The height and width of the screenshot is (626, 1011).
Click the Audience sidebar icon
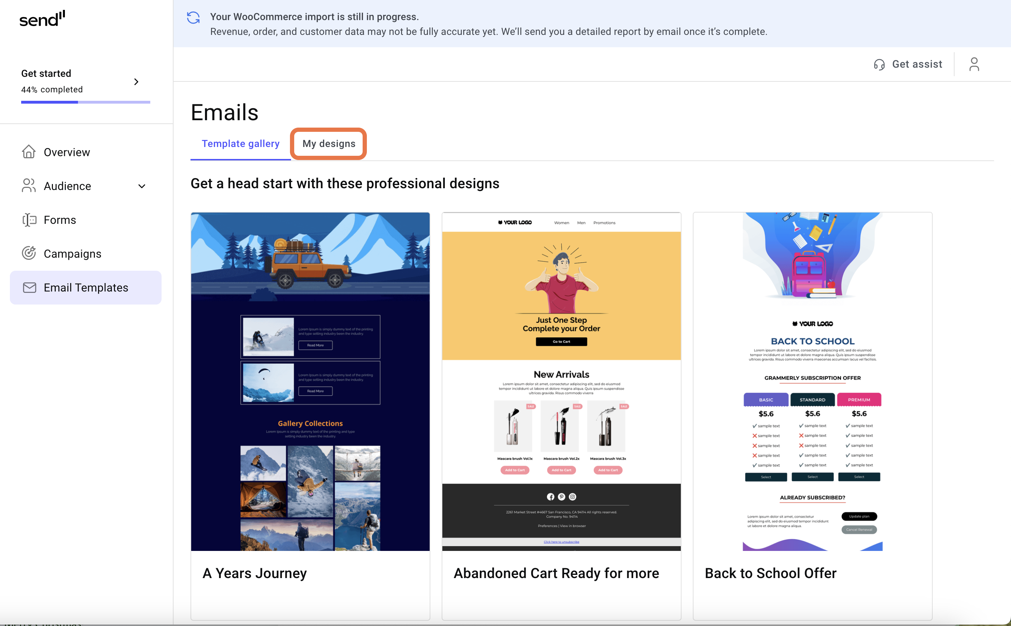click(28, 186)
